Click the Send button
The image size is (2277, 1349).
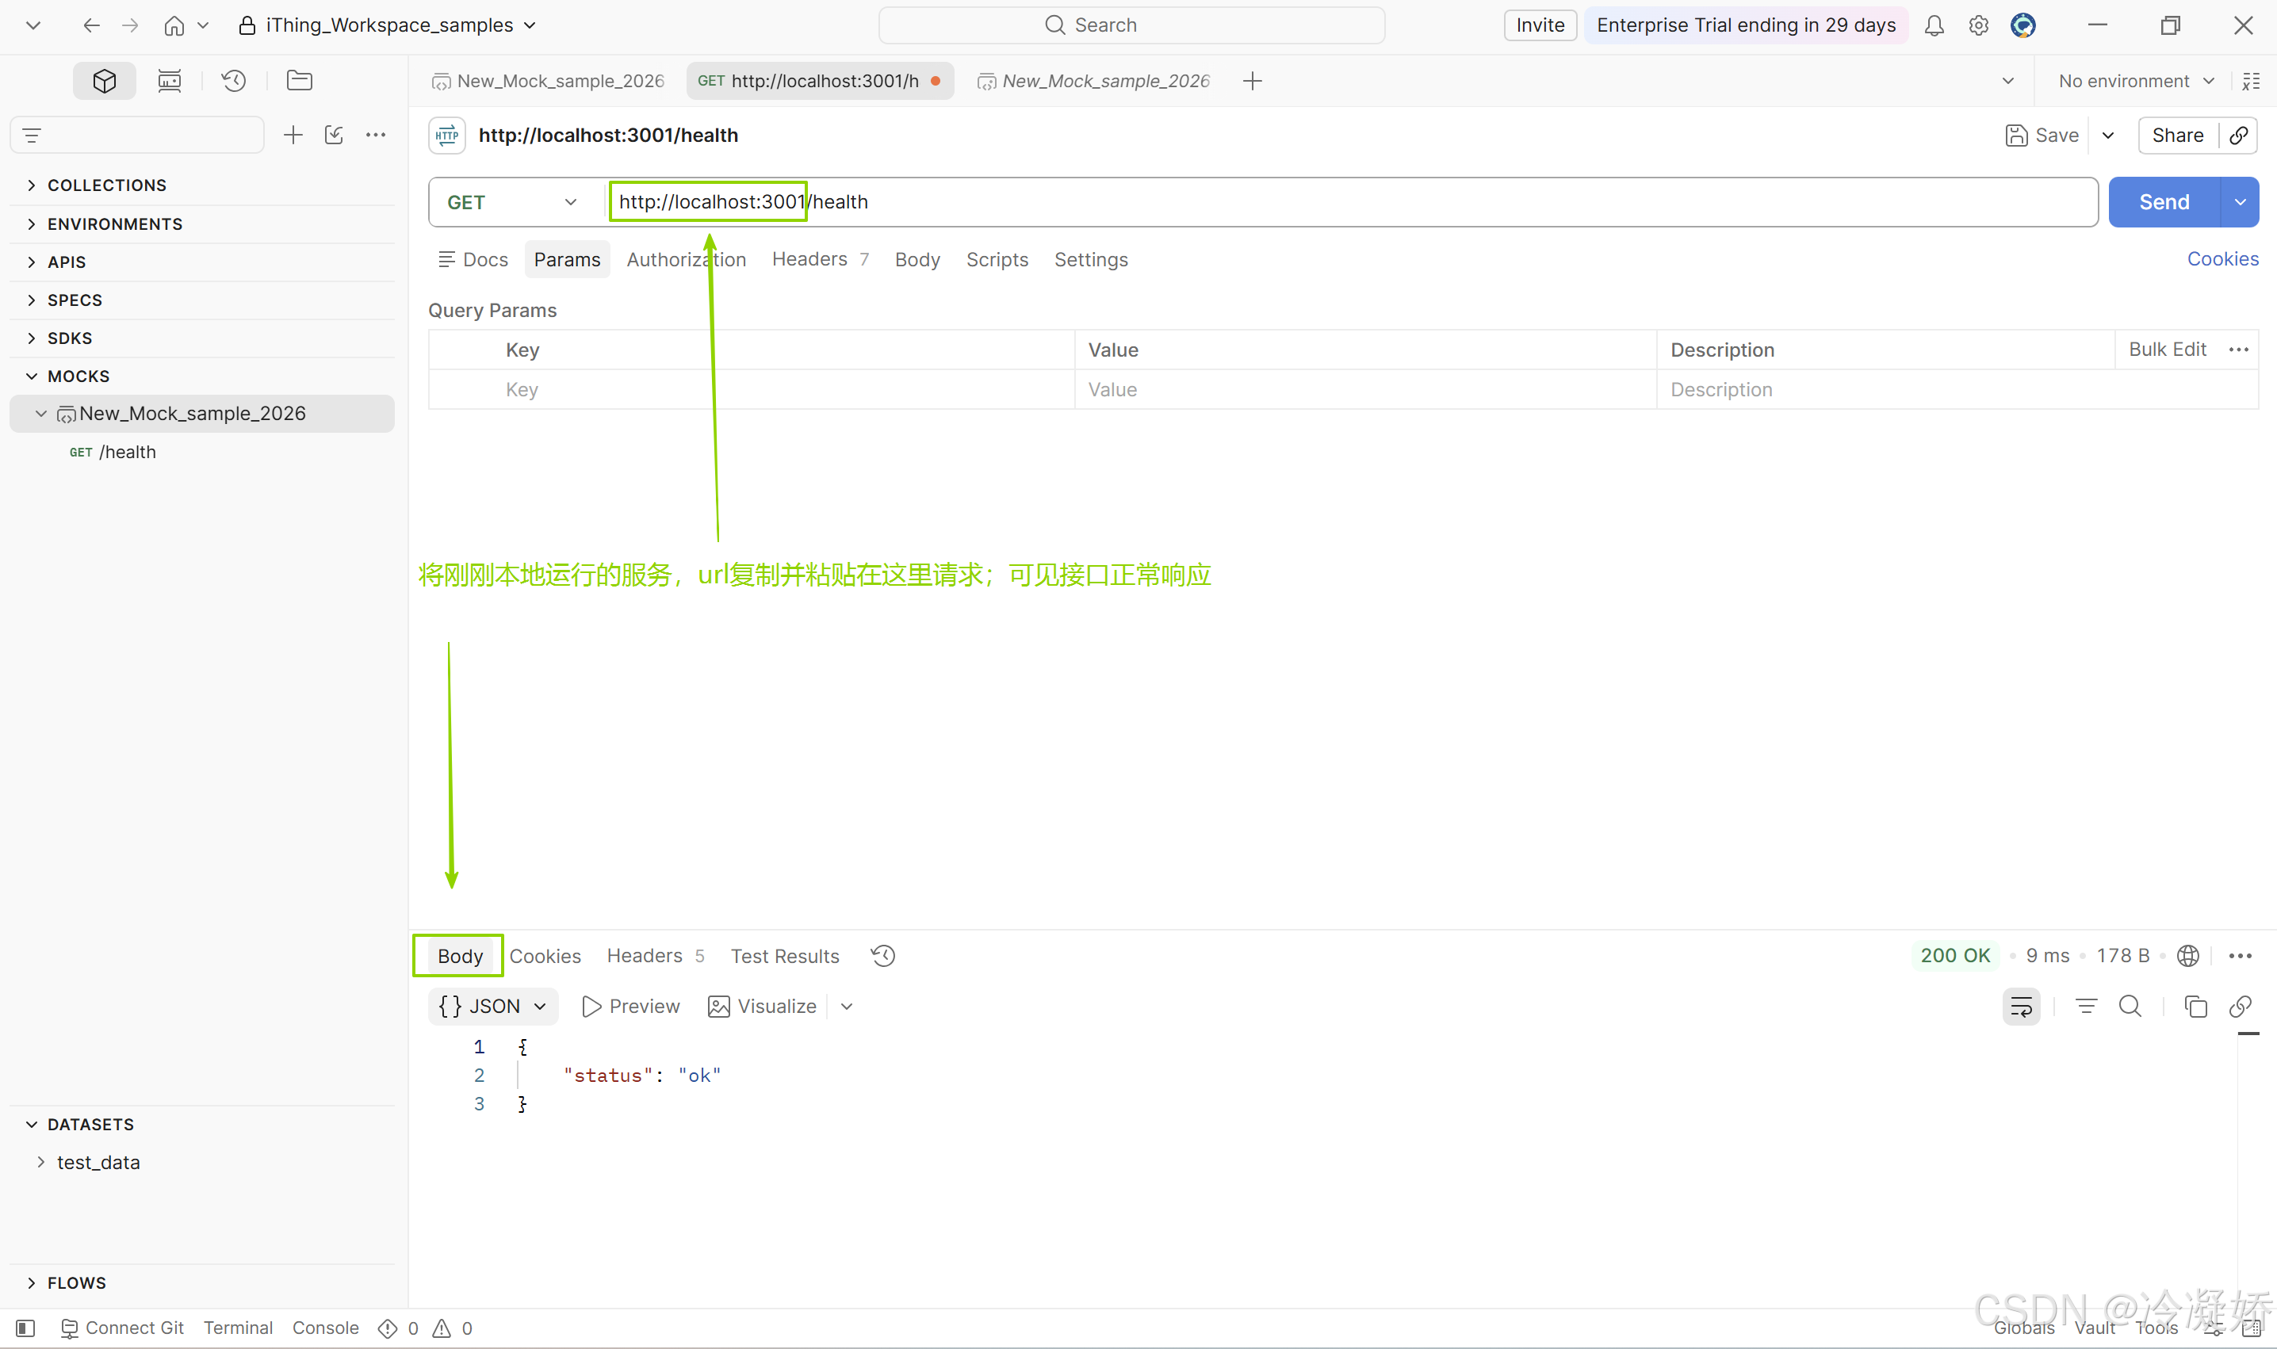pos(2164,202)
